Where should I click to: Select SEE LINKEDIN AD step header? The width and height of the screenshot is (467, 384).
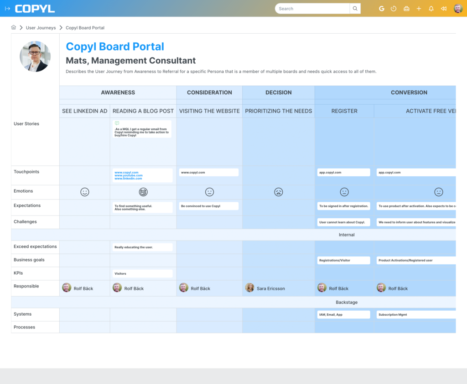tap(84, 111)
